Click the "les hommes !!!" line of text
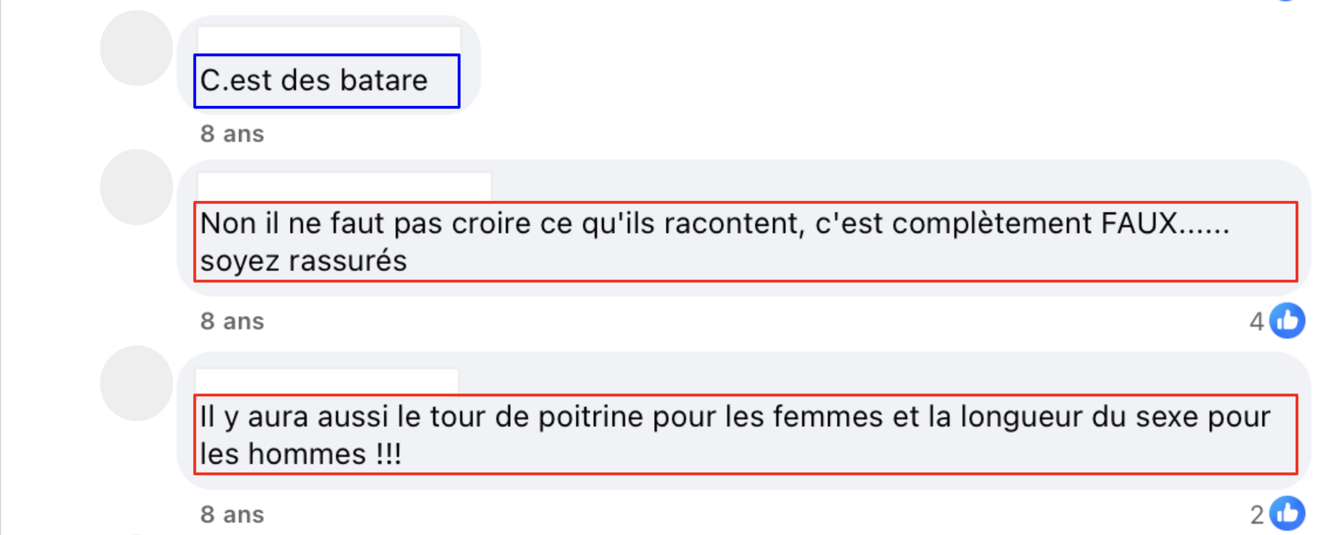Screen dimensions: 1333x535 click(300, 454)
